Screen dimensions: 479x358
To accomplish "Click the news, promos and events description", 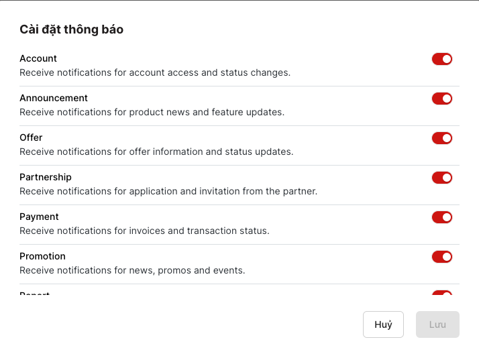I will 132,270.
